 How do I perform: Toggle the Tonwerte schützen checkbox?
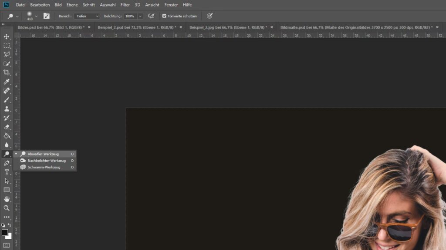coord(164,16)
